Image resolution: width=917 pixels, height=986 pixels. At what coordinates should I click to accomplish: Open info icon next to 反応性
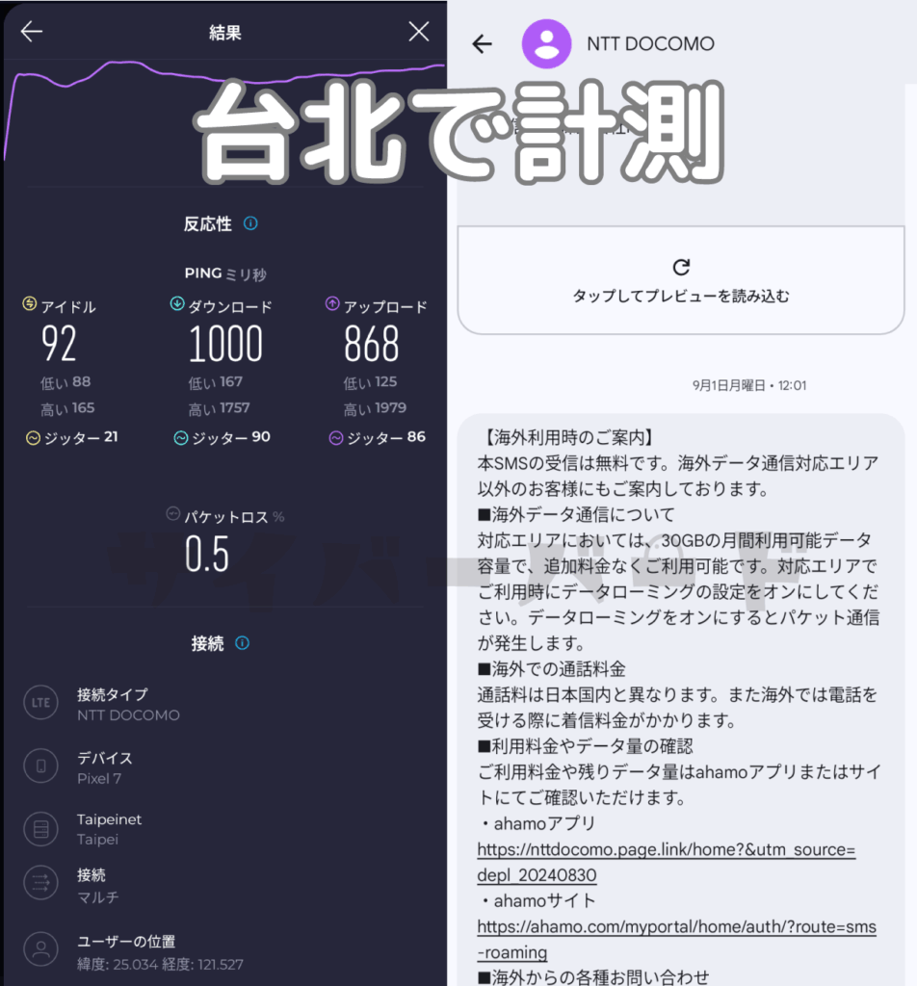250,223
